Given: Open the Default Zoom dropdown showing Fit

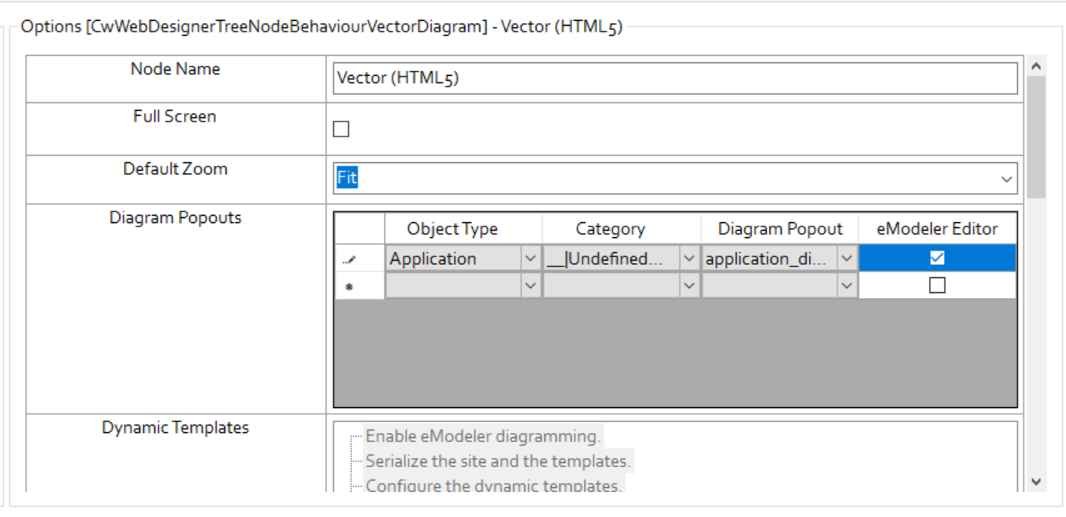Looking at the screenshot, I should [1007, 179].
